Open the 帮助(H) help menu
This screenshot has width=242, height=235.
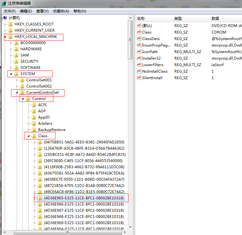tap(80, 11)
